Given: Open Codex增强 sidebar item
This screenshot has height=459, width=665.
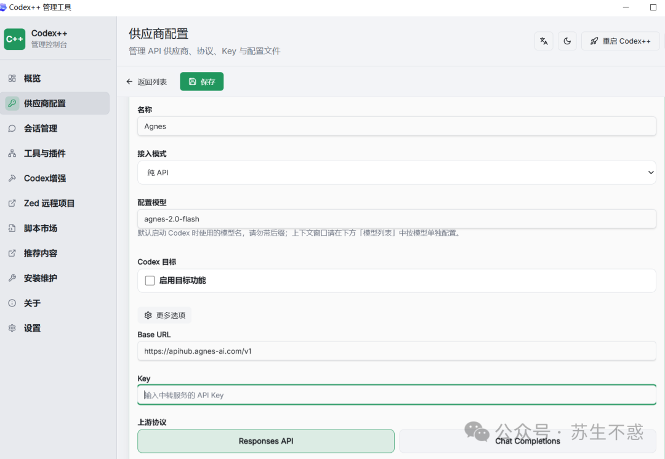Looking at the screenshot, I should (55, 178).
